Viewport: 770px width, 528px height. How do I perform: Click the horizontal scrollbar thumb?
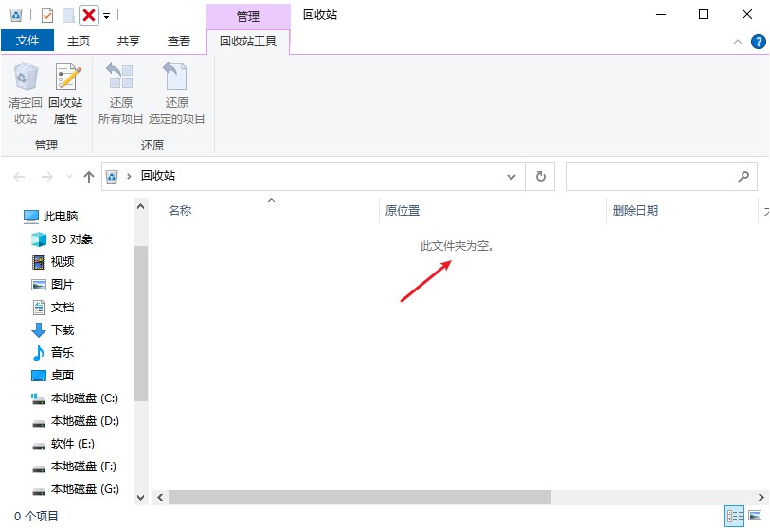click(360, 497)
